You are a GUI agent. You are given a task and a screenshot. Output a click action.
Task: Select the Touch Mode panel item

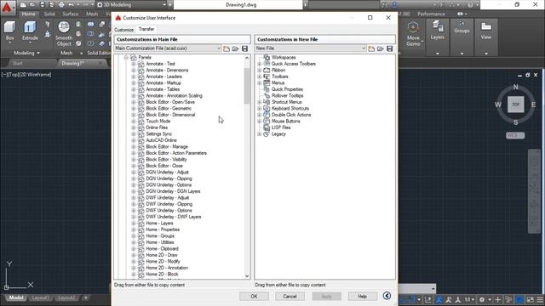tap(158, 121)
